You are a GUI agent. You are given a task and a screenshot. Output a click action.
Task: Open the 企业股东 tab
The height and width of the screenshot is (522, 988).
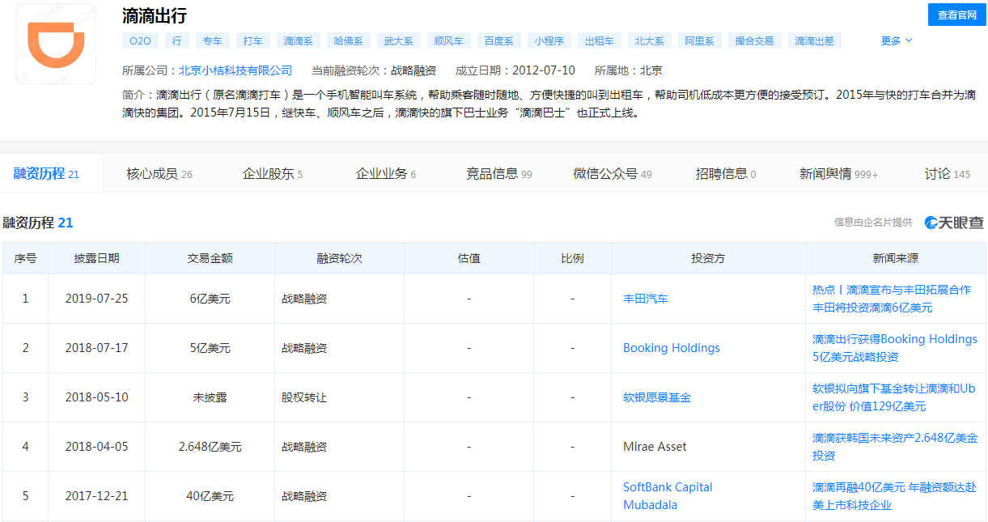click(273, 173)
